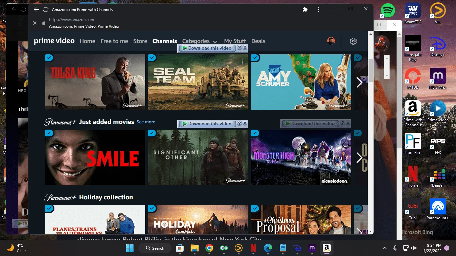Viewport: 456px width, 256px height.
Task: Toggle the watchlist check on Tulsa King
Action: click(x=49, y=58)
